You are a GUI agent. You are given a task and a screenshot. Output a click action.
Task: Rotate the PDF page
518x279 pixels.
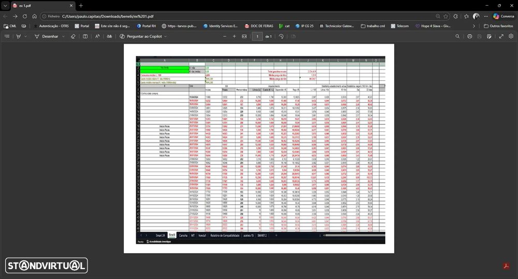pyautogui.click(x=281, y=36)
